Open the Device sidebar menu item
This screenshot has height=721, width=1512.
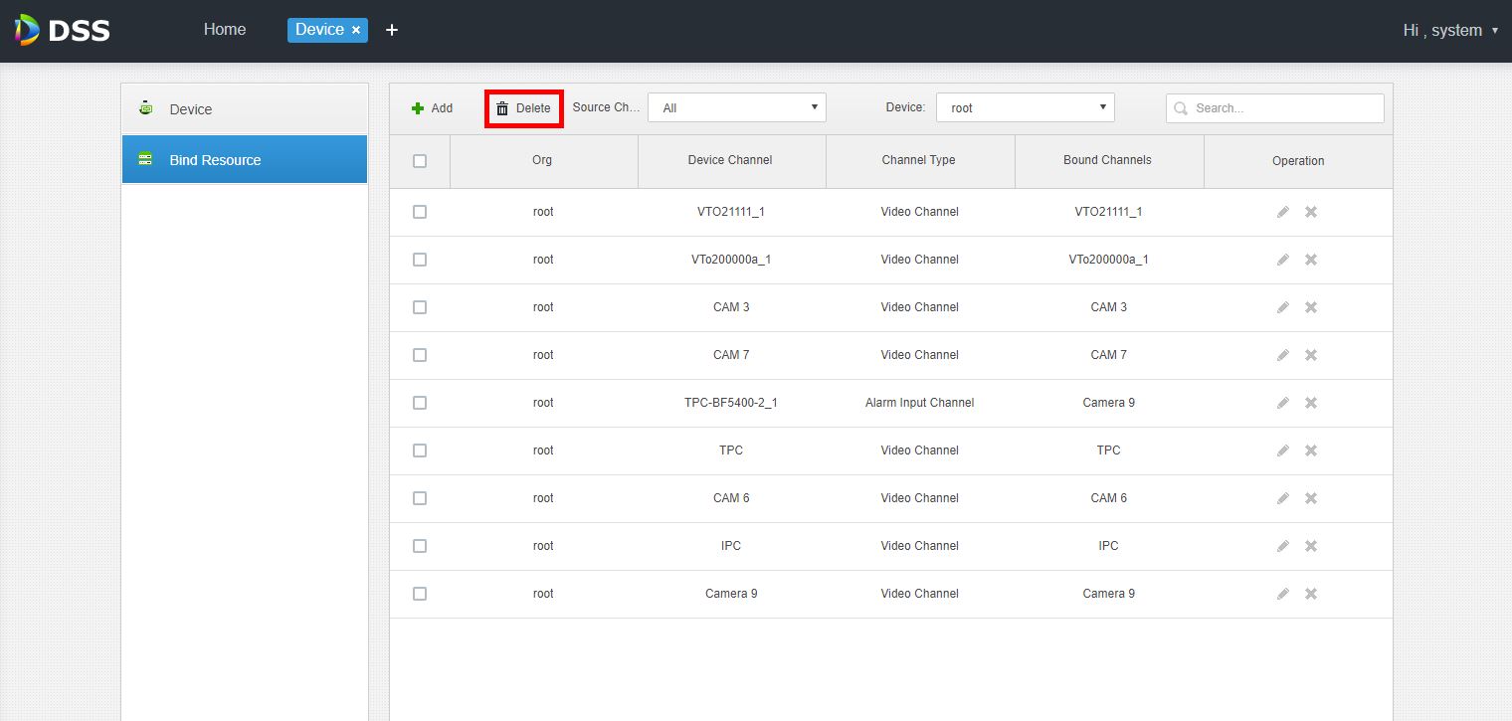(245, 109)
